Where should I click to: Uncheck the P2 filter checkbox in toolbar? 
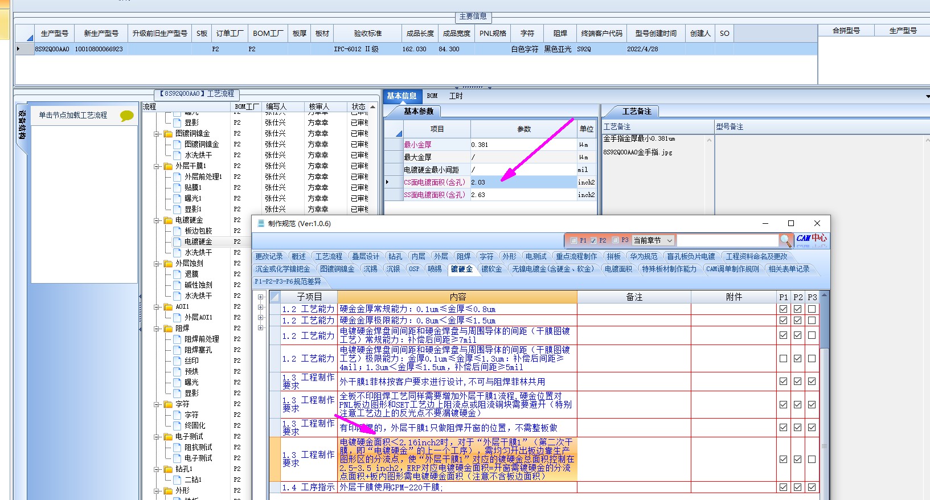tap(593, 240)
